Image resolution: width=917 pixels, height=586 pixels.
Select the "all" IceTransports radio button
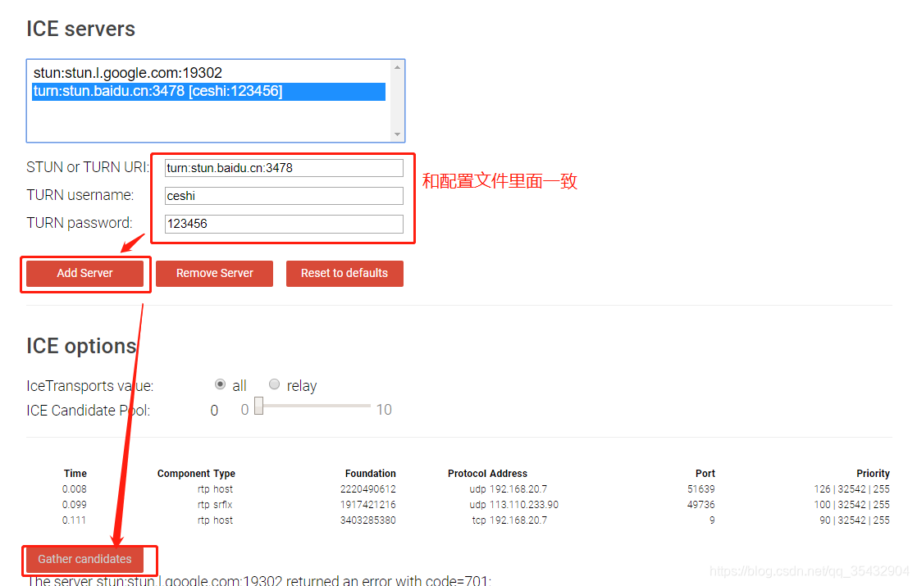tap(220, 384)
